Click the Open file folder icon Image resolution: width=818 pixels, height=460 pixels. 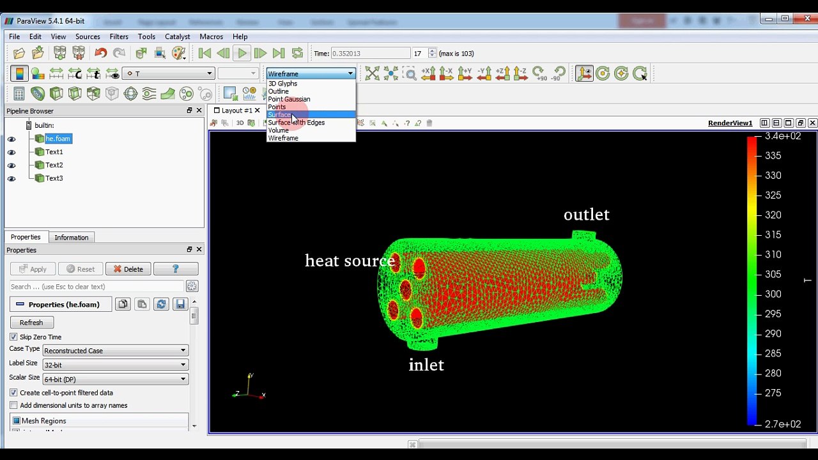tap(19, 53)
